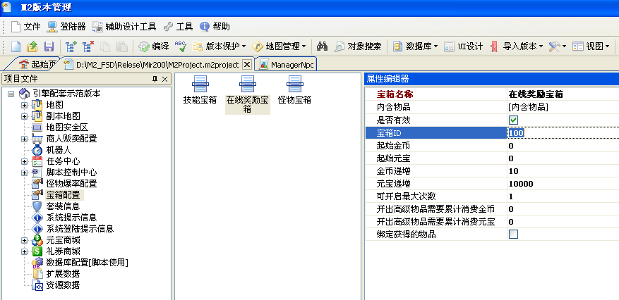Click the 起始金币 property row

pyautogui.click(x=492, y=146)
